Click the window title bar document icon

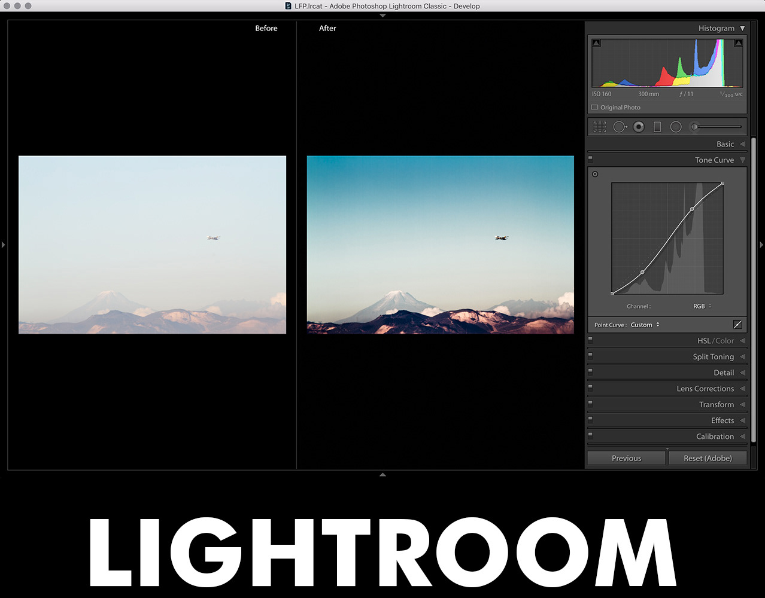[289, 6]
